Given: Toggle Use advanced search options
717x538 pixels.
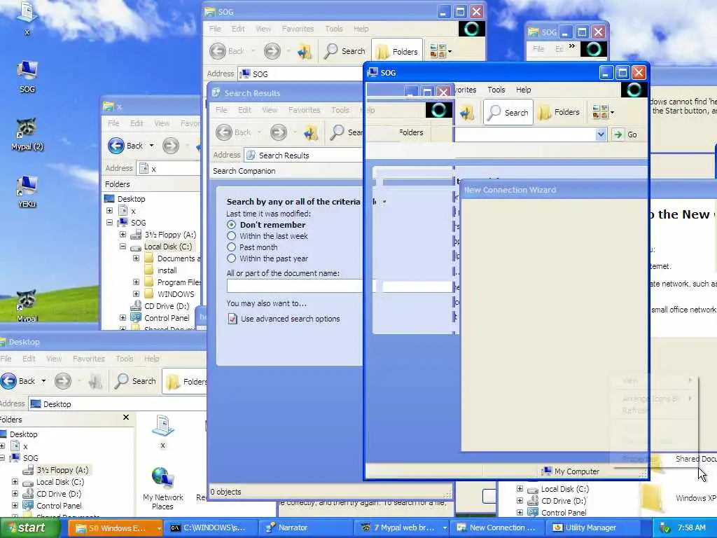Looking at the screenshot, I should 284,319.
